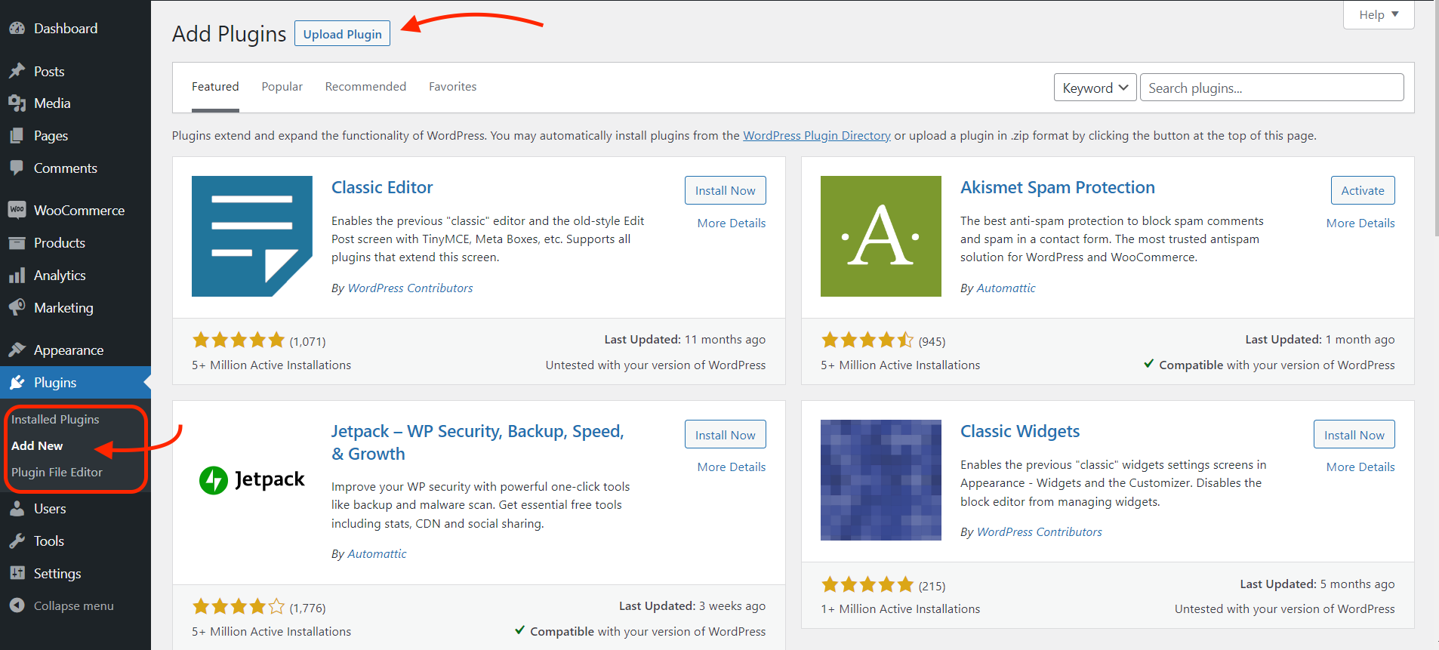The width and height of the screenshot is (1439, 650).
Task: Open the Automattic author link under Akismet
Action: point(1006,288)
